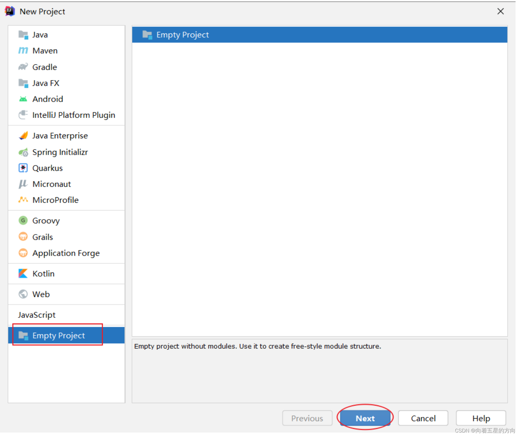
Task: Select the JavaScript entry
Action: [66, 315]
